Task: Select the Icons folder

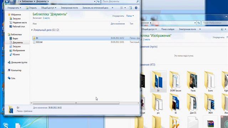Action: click(x=210, y=81)
